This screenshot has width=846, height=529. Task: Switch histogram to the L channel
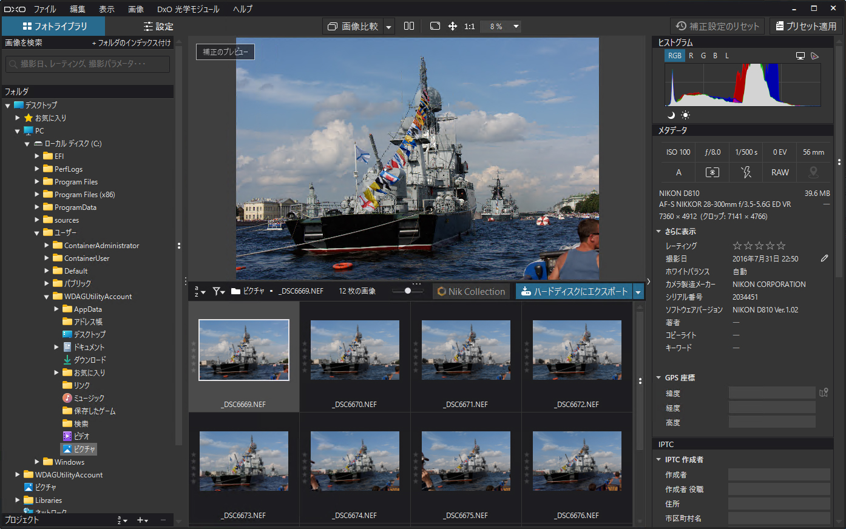[x=726, y=56]
